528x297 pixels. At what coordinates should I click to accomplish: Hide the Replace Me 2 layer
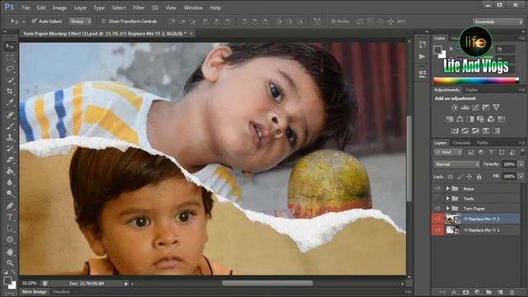[437, 219]
